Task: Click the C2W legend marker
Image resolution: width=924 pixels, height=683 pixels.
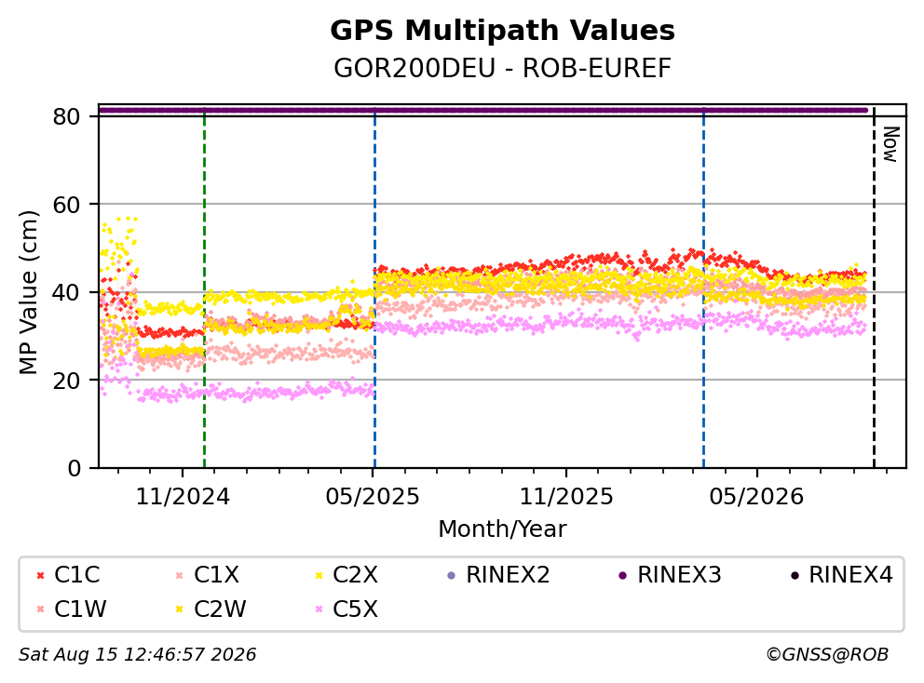Action: tap(180, 609)
